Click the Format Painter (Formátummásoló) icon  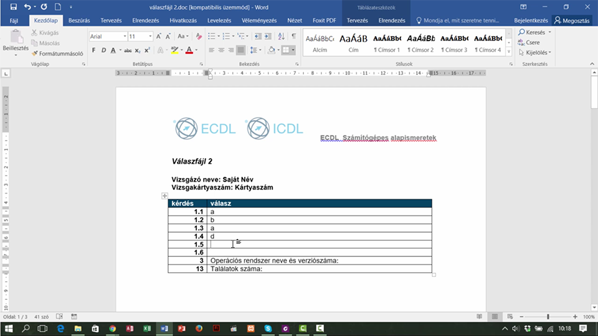[35, 54]
